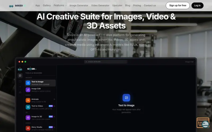Click the Image to 3D label
Image resolution: width=212 pixels, height=132 pixels.
(x=37, y=116)
